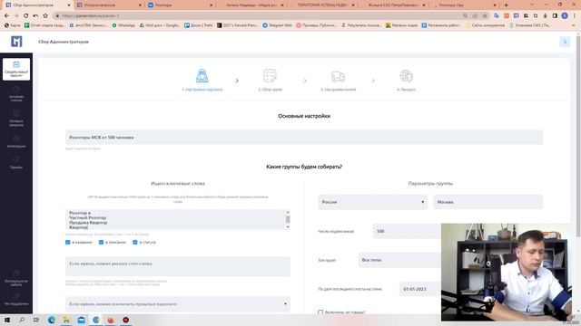Click the city field containing 'Москва'
This screenshot has height=326, width=581.
(488, 202)
